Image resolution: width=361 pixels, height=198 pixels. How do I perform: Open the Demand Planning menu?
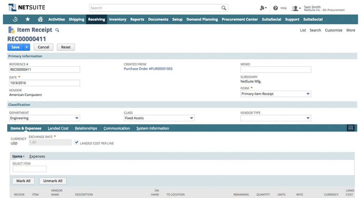coord(202,19)
